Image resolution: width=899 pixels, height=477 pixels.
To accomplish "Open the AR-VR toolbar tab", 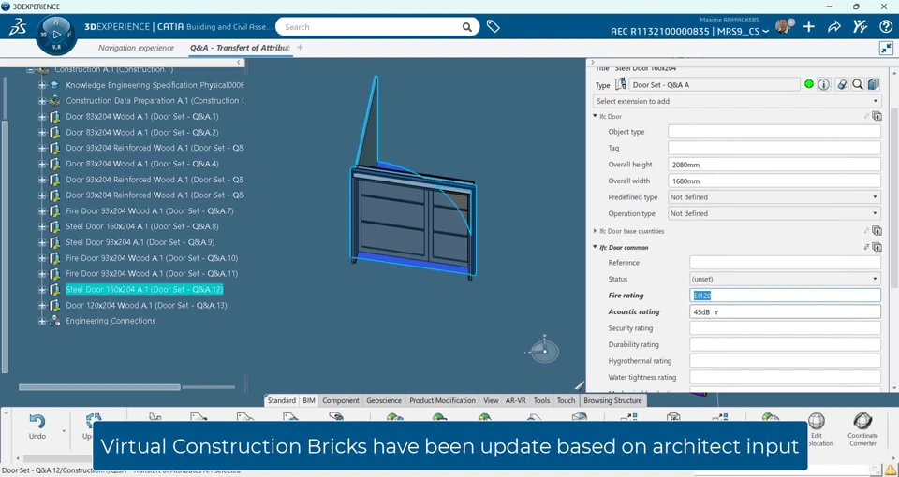I will click(x=515, y=401).
